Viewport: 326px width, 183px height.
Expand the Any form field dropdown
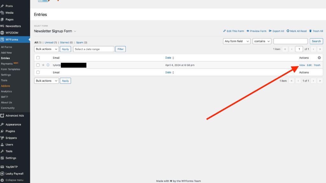point(237,41)
